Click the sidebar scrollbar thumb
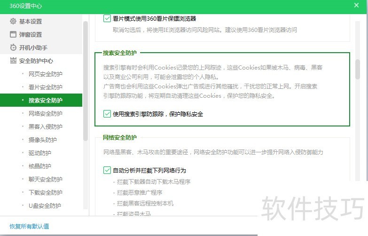368x236 pixels. [x=86, y=81]
